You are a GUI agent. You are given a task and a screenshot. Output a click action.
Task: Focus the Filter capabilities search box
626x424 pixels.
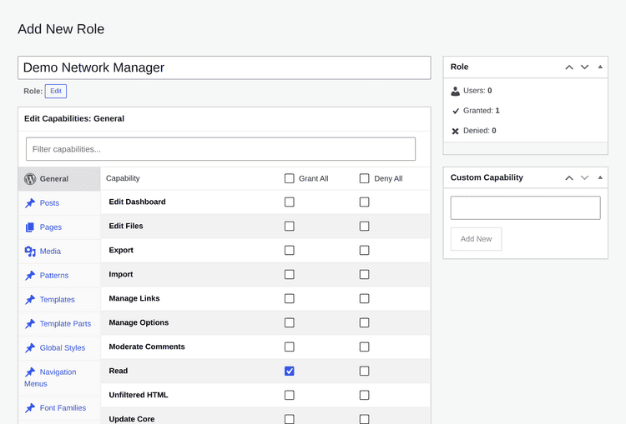(221, 149)
